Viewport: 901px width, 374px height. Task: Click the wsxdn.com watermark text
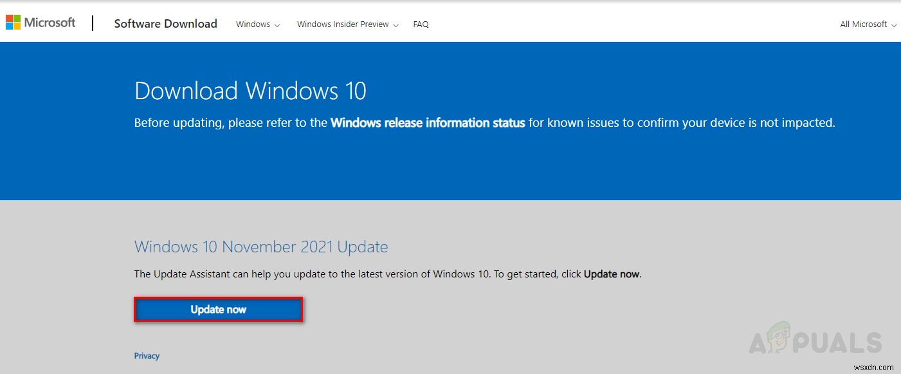(x=875, y=366)
